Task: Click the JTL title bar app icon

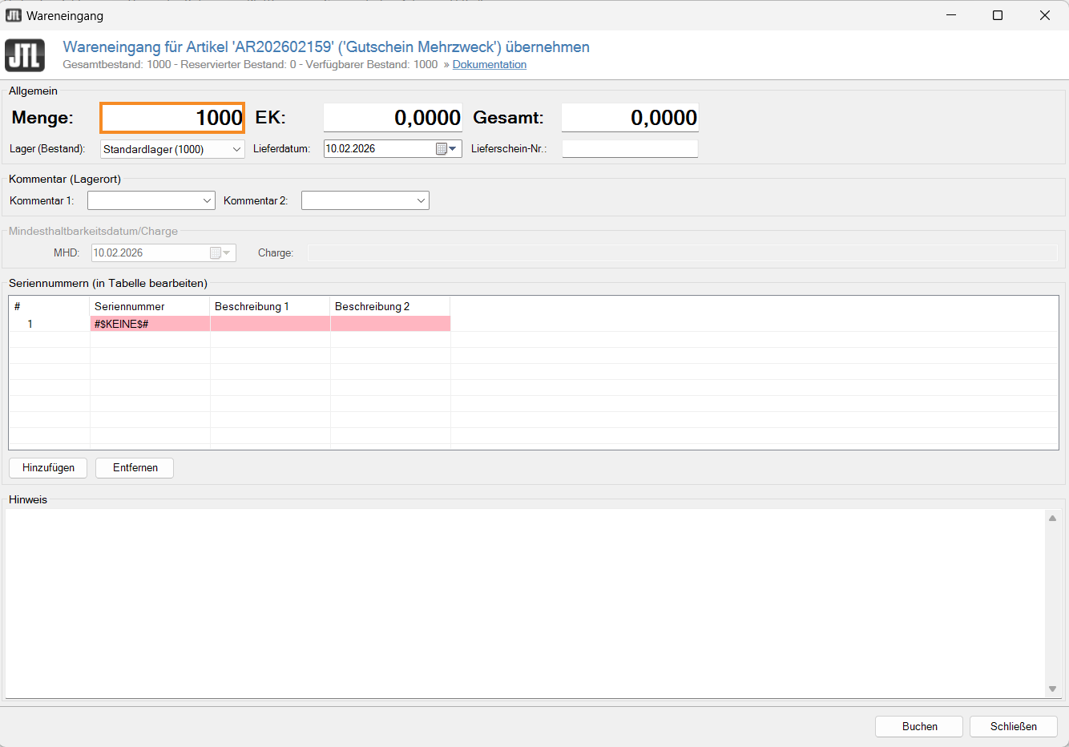Action: pos(13,15)
